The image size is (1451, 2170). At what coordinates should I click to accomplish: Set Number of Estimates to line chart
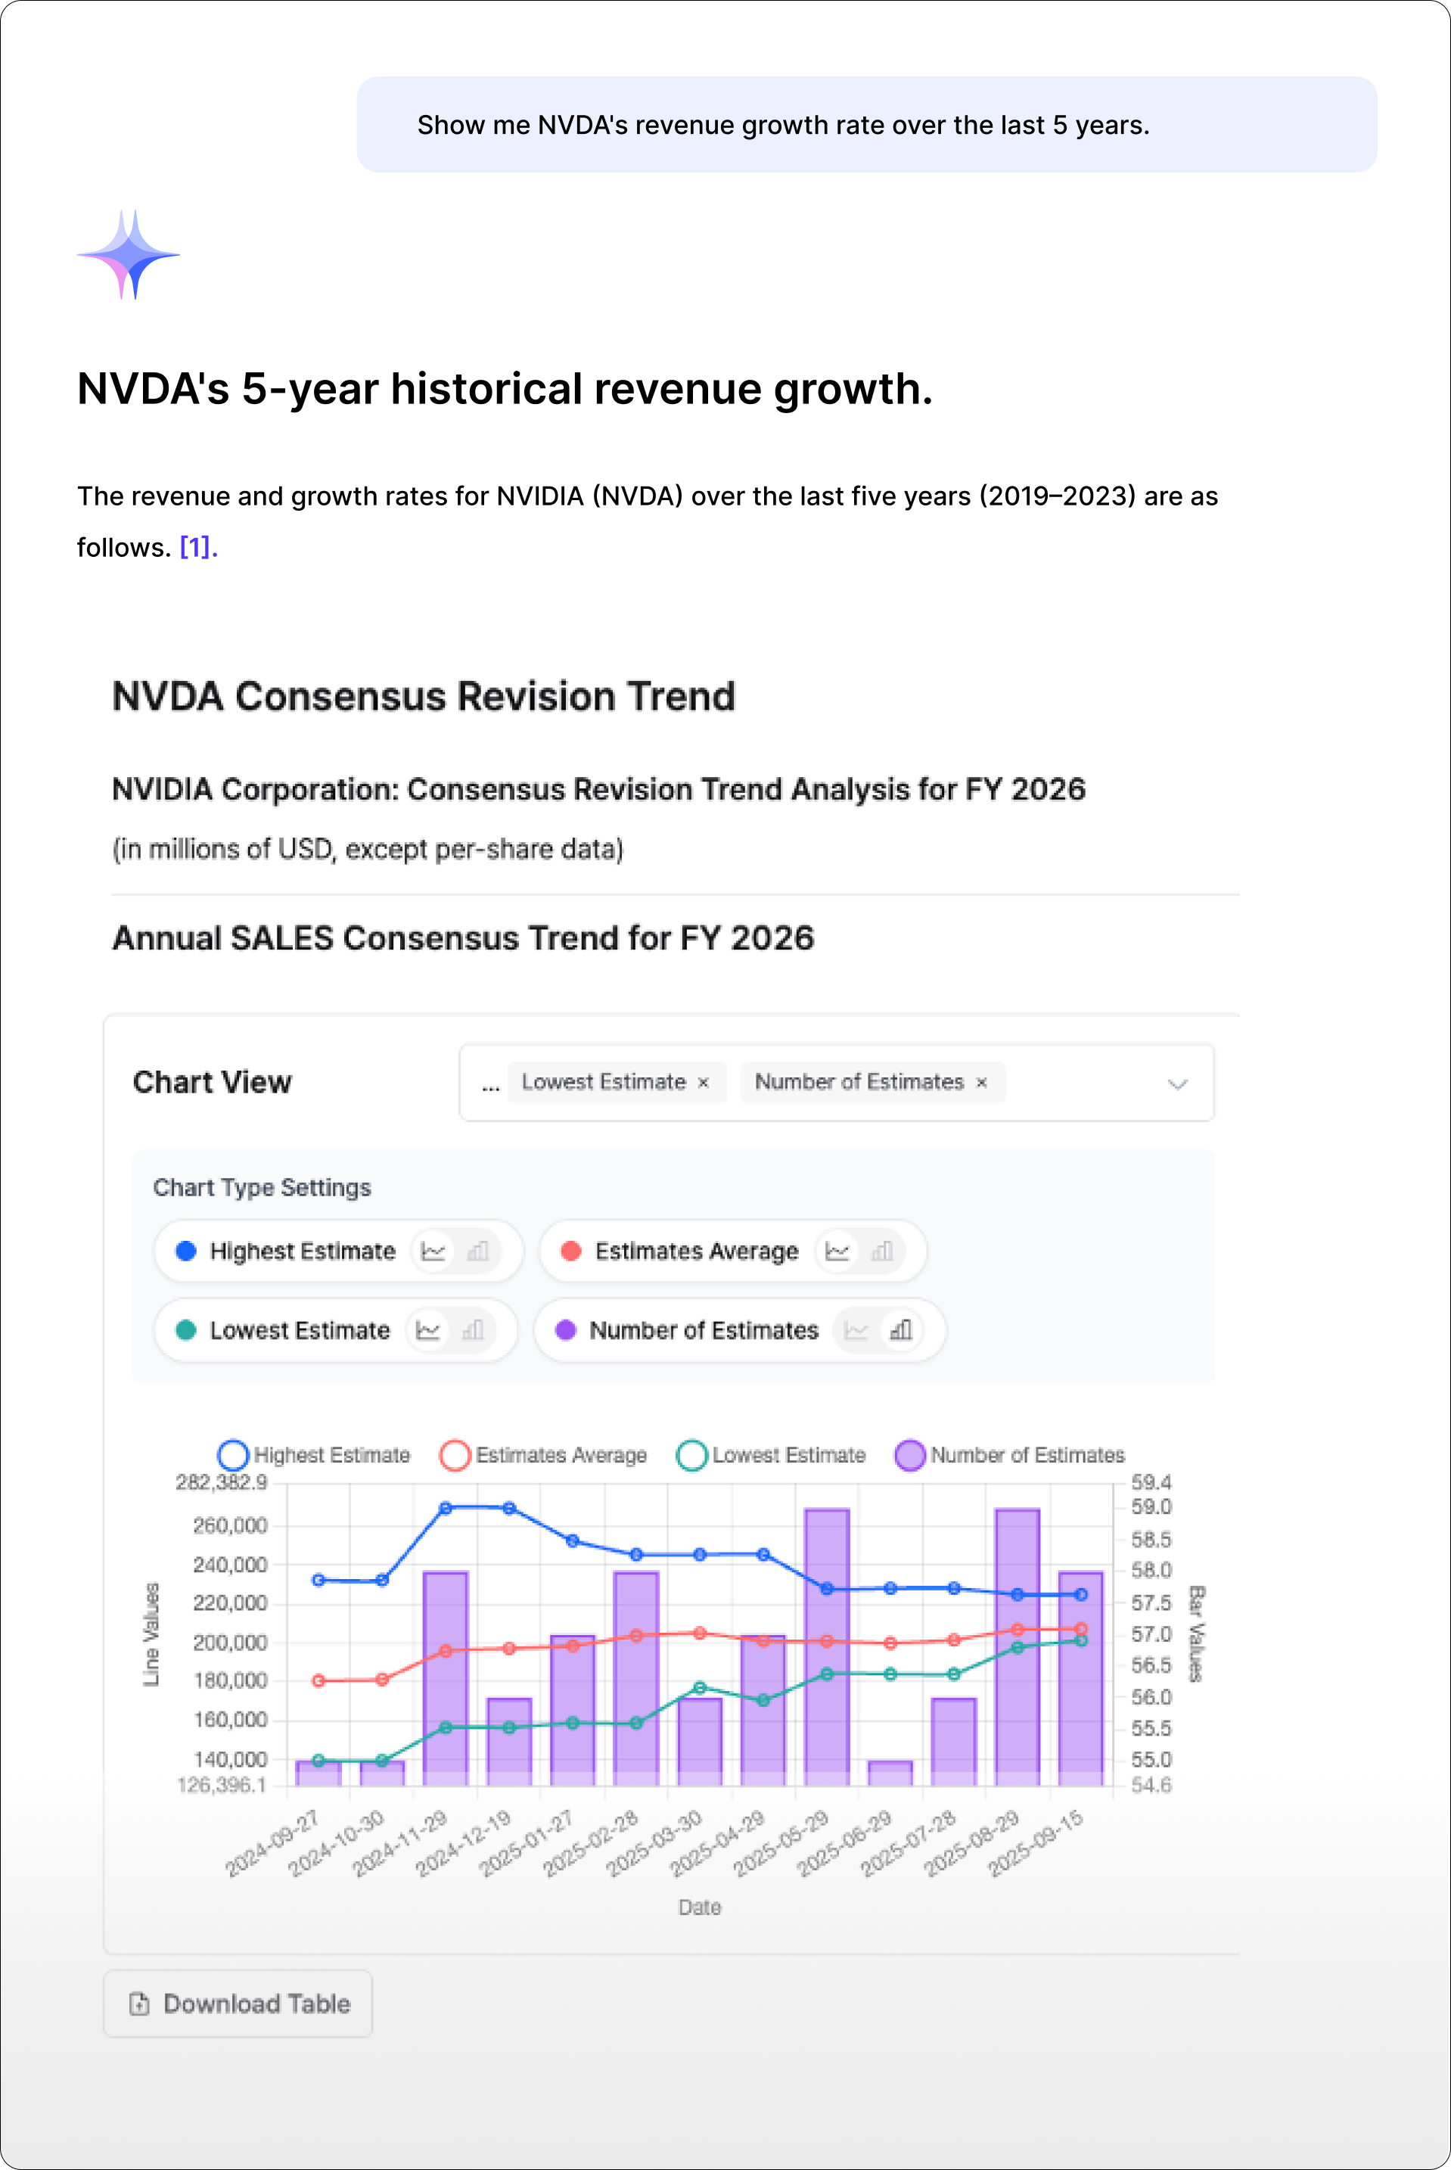[856, 1329]
